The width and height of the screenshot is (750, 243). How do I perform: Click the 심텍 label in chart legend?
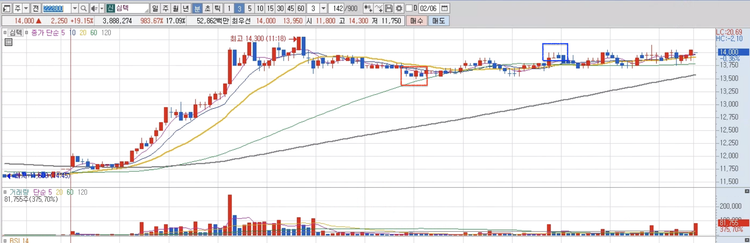tap(15, 33)
